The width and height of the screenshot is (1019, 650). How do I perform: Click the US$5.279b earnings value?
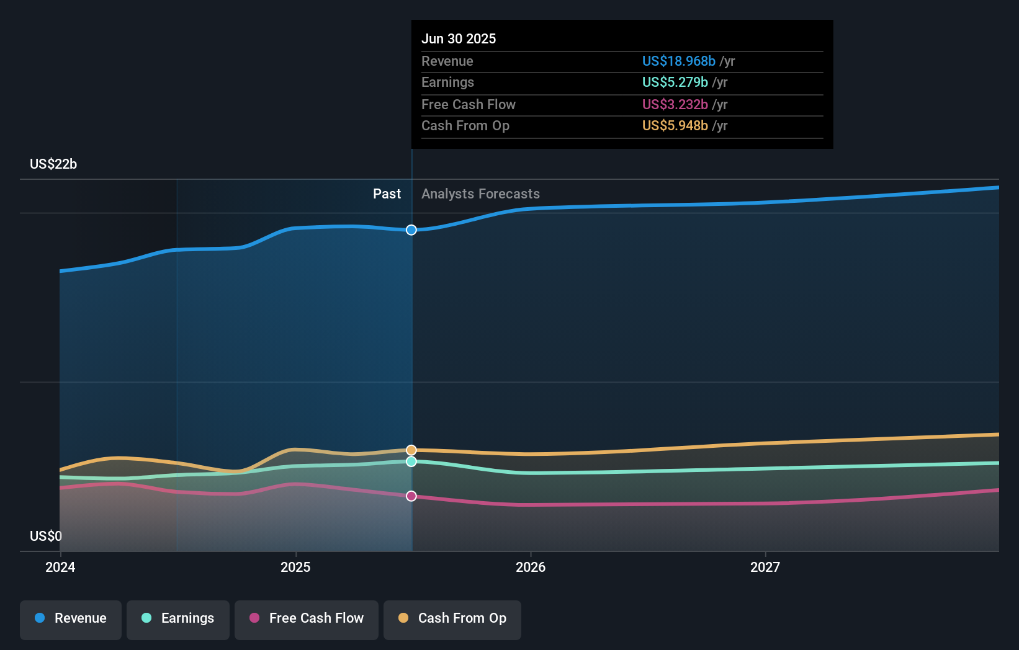tap(674, 82)
